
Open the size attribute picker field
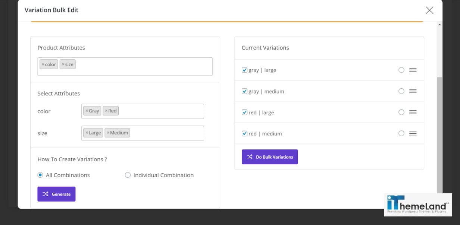168,133
